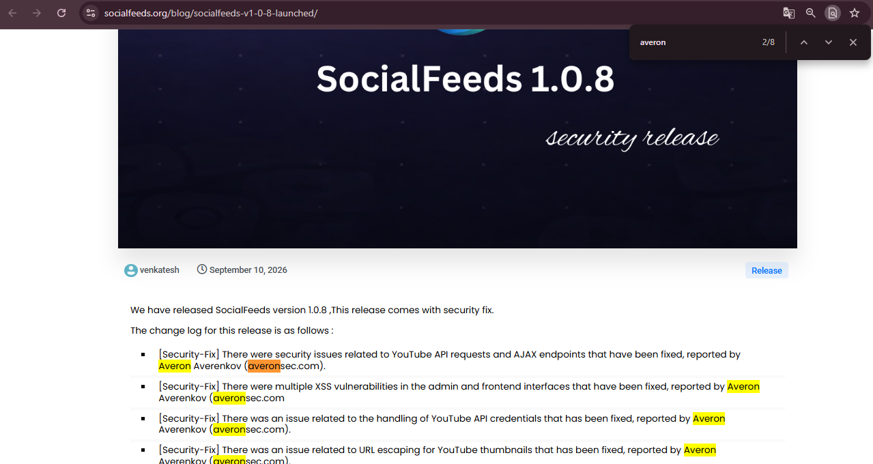Go back to the previous page
873x464 pixels.
pos(12,13)
